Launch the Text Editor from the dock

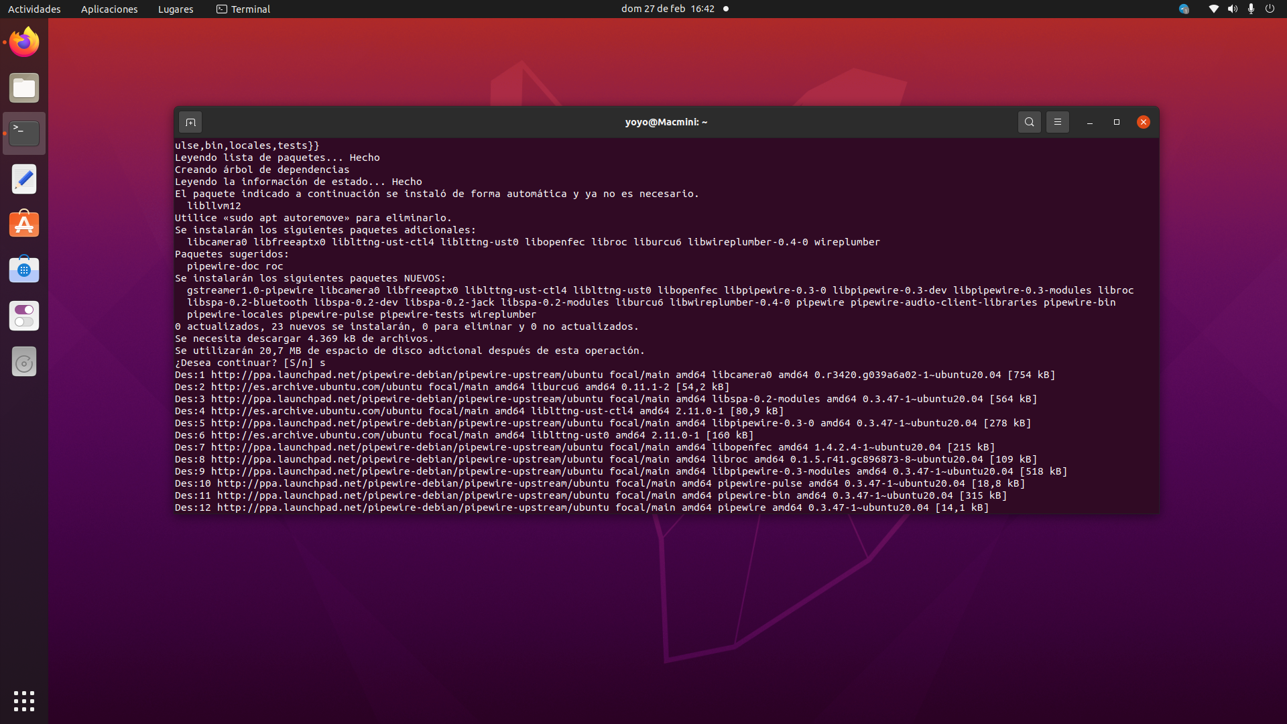click(x=23, y=178)
